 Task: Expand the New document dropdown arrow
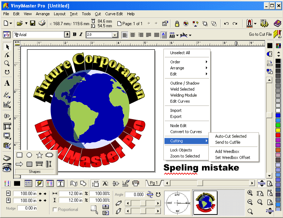[11, 23]
